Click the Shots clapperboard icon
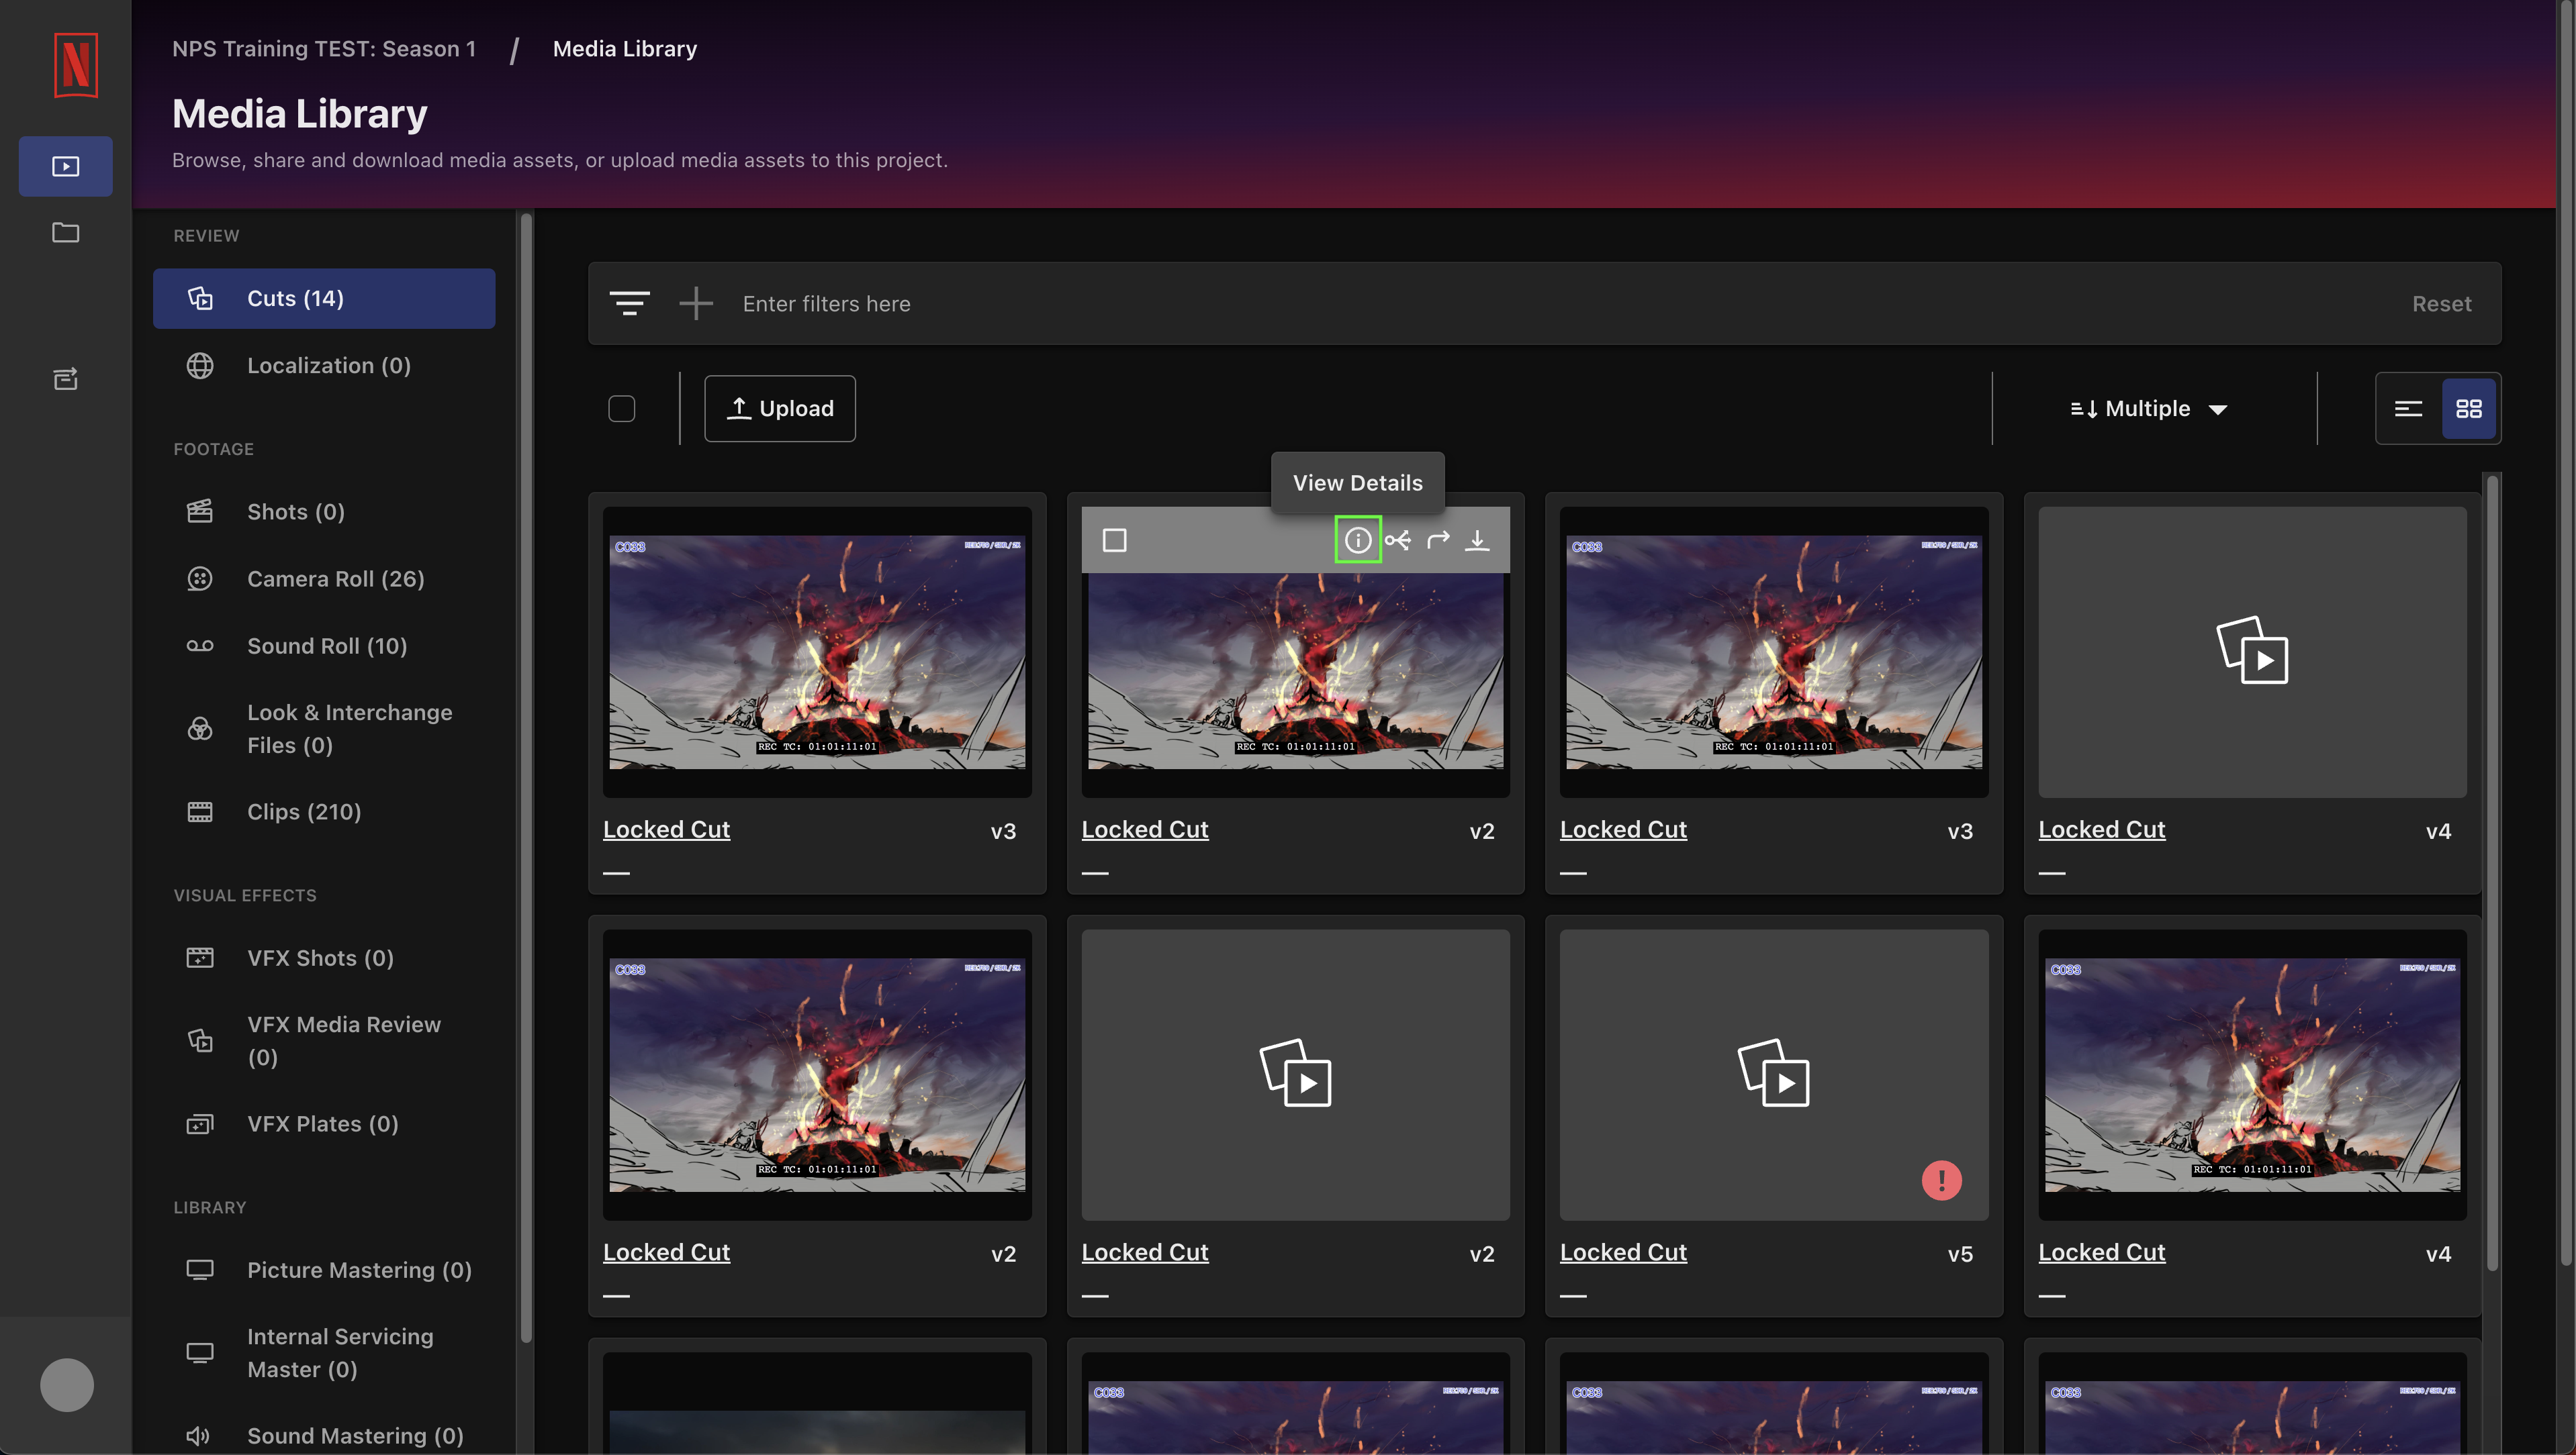The width and height of the screenshot is (2576, 1455). pos(200,511)
